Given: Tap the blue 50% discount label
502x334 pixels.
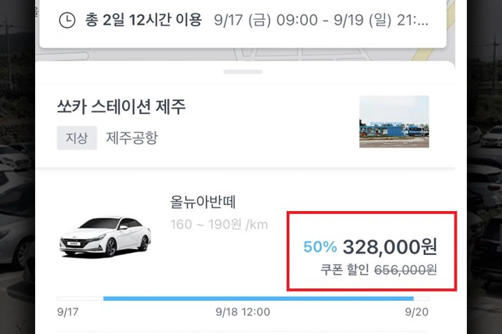Looking at the screenshot, I should click(x=320, y=247).
